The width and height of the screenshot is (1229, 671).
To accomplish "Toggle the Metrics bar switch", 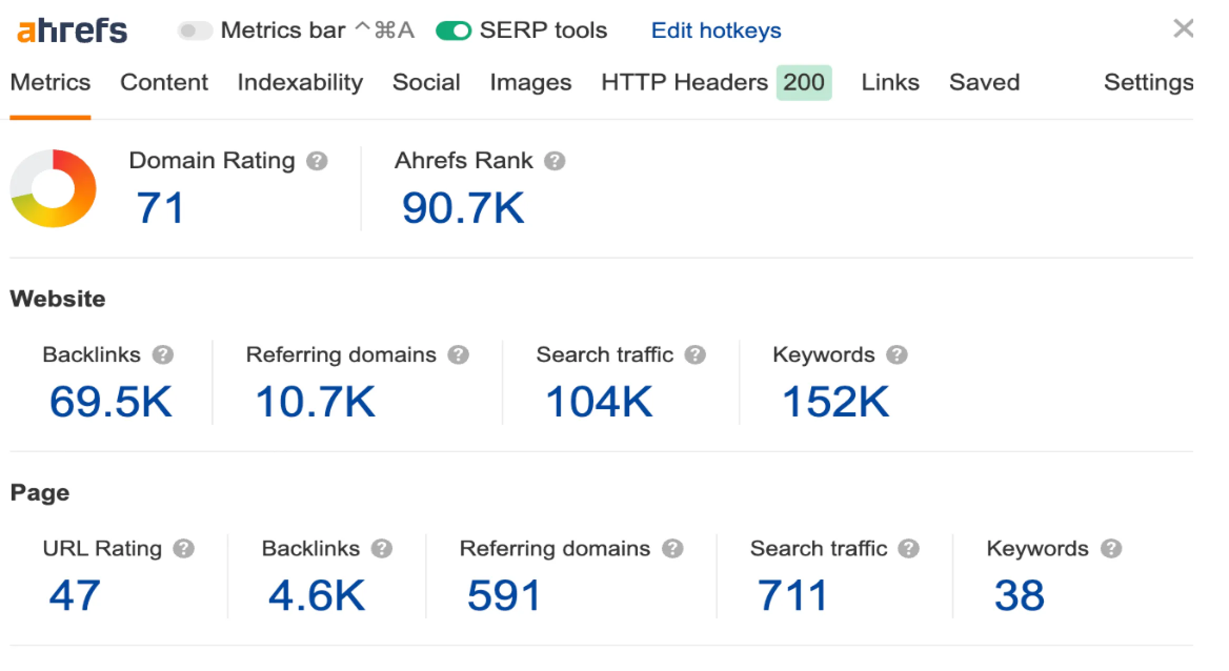I will pos(195,30).
